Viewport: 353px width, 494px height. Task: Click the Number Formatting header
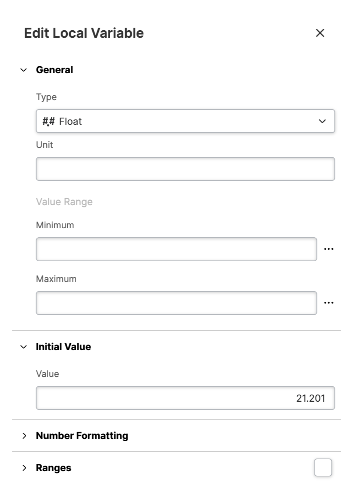pos(82,436)
